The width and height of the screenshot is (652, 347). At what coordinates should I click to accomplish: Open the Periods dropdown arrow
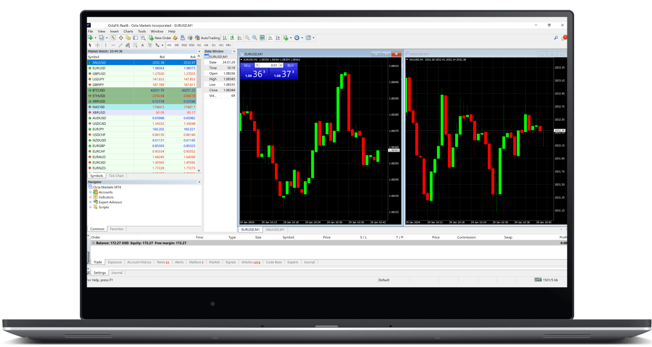click(302, 38)
